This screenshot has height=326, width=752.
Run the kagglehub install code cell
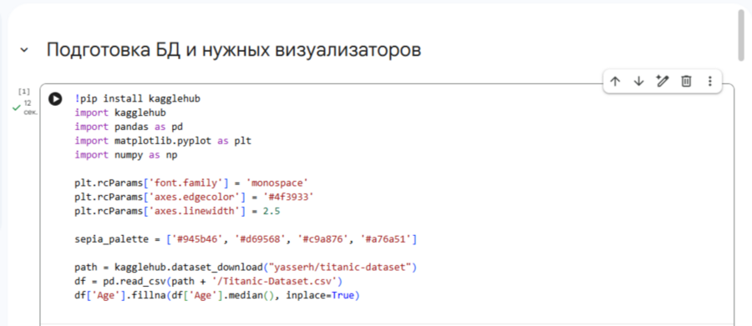(55, 99)
